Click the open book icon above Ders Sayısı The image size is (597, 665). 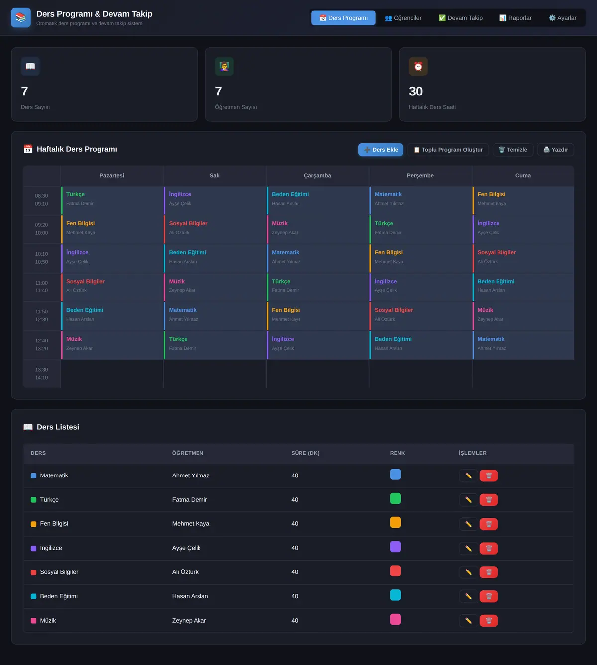tap(30, 66)
